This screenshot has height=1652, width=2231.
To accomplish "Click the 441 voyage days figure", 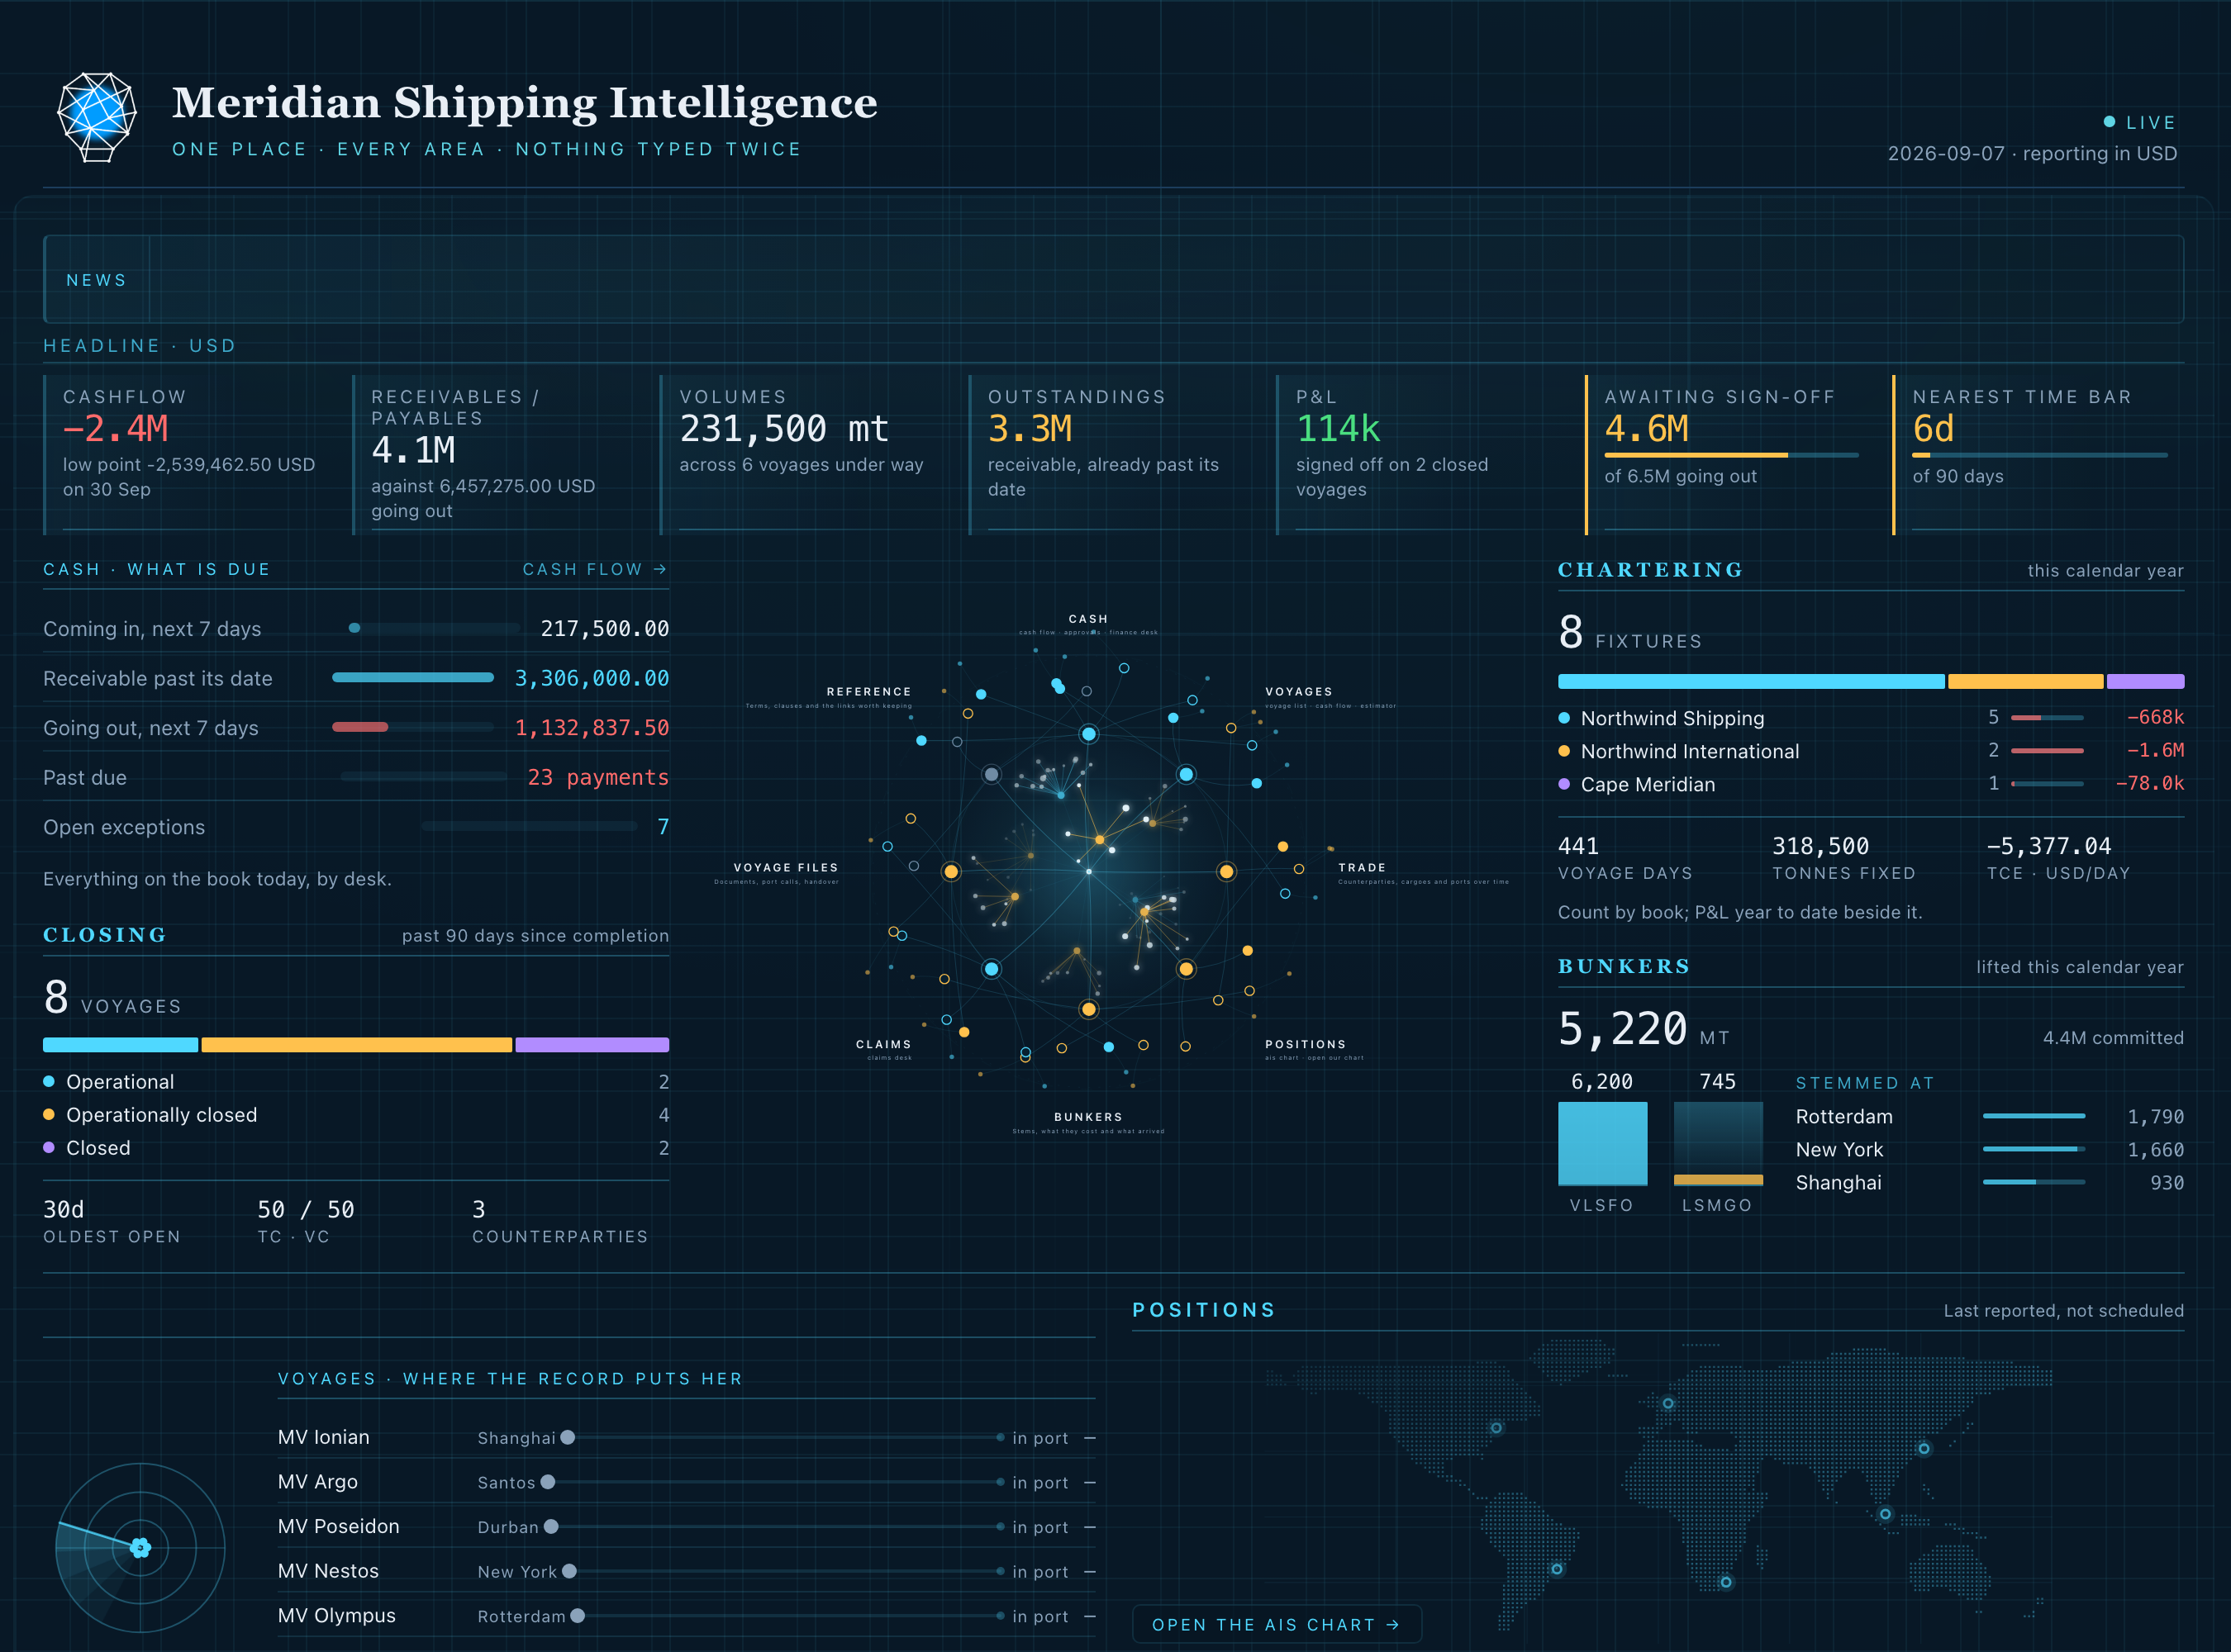I will [x=1577, y=846].
